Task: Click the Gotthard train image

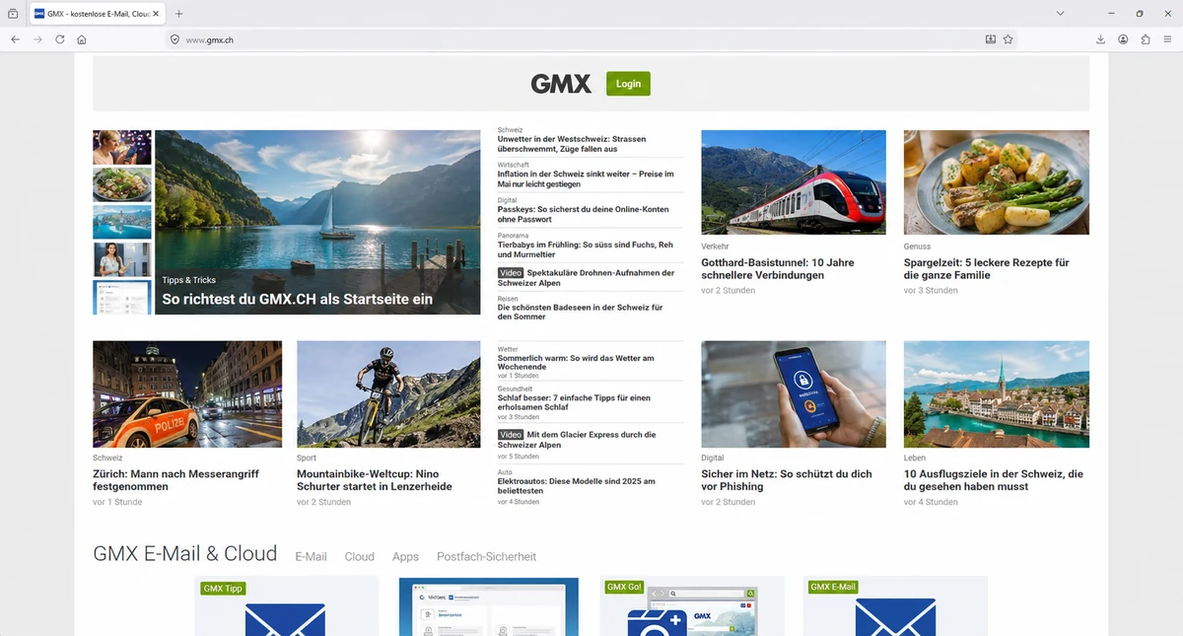Action: [x=794, y=182]
